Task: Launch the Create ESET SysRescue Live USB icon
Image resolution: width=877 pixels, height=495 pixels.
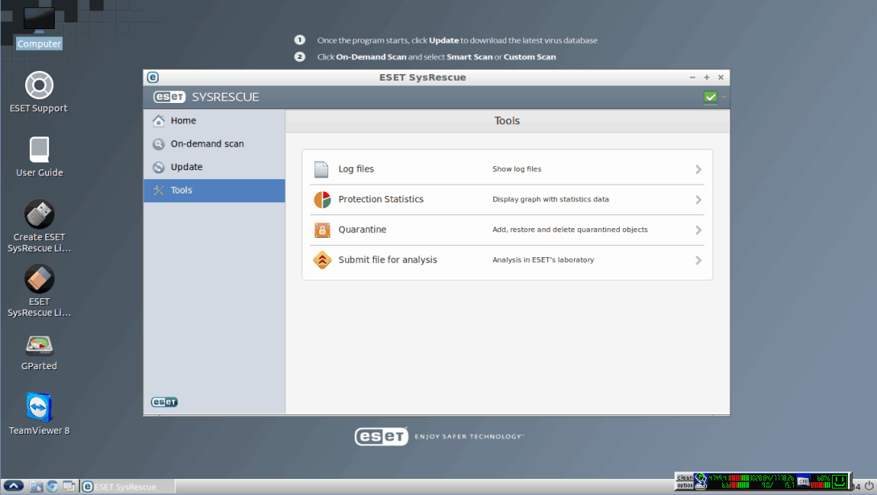Action: click(x=39, y=227)
